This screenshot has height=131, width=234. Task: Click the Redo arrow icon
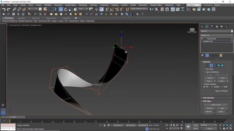tap(8, 9)
